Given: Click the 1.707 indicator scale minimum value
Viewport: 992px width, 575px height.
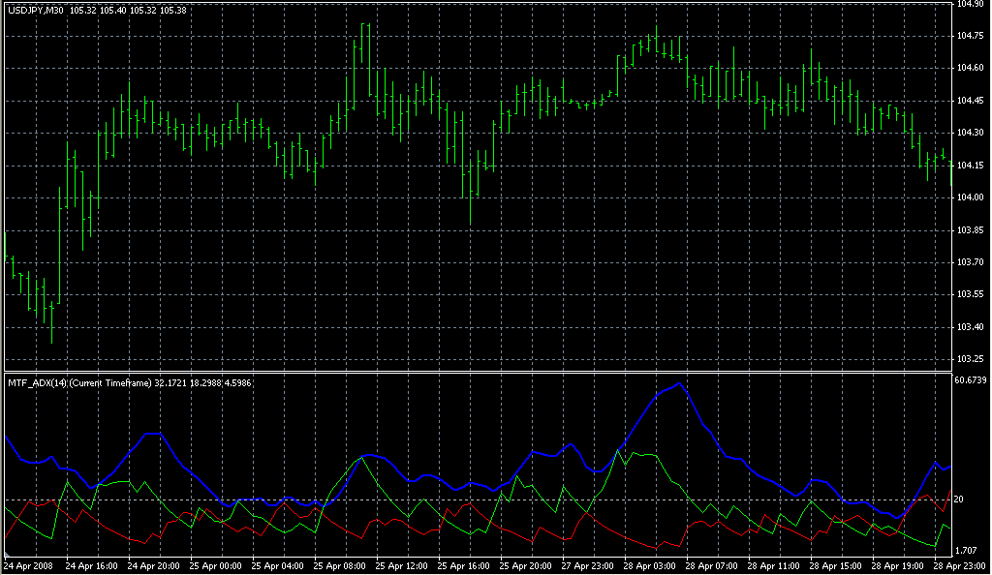Looking at the screenshot, I should click(x=966, y=550).
